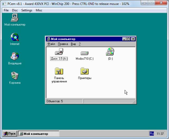Open the ? help menu
The width and height of the screenshot is (169, 139).
pyautogui.click(x=80, y=44)
